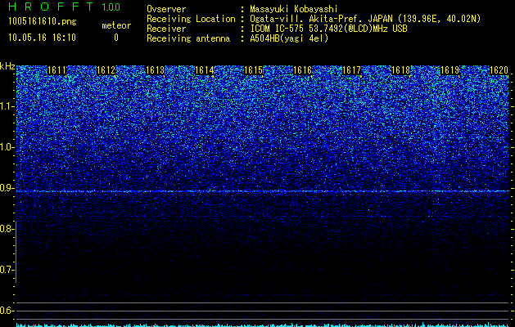Click the Receiving Location label
515x327 pixels.
[x=191, y=19]
